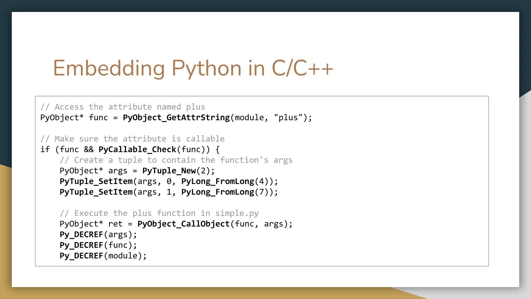Screen dimensions: 531x299
Task: Click the 'PyObject* ret = PyObject_CallObject(func, args);' line
Action: 176,224
